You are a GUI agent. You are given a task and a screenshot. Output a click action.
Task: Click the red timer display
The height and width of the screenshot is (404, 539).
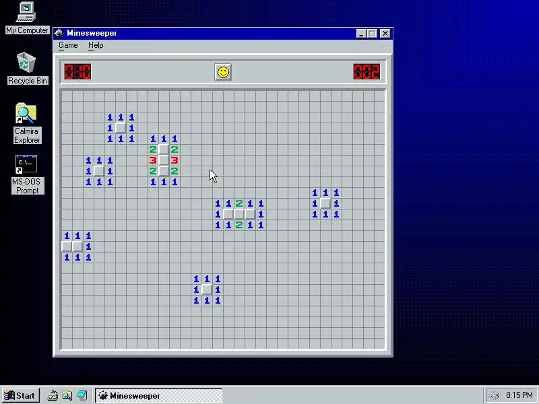(x=367, y=72)
